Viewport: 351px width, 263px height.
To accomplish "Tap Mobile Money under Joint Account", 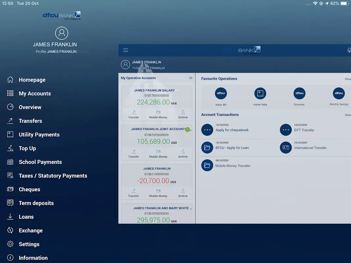I will [158, 154].
